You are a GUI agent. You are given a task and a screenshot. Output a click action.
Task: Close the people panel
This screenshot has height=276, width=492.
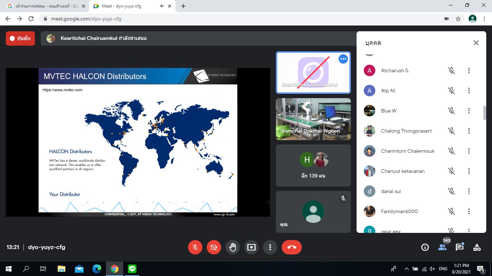pos(476,43)
